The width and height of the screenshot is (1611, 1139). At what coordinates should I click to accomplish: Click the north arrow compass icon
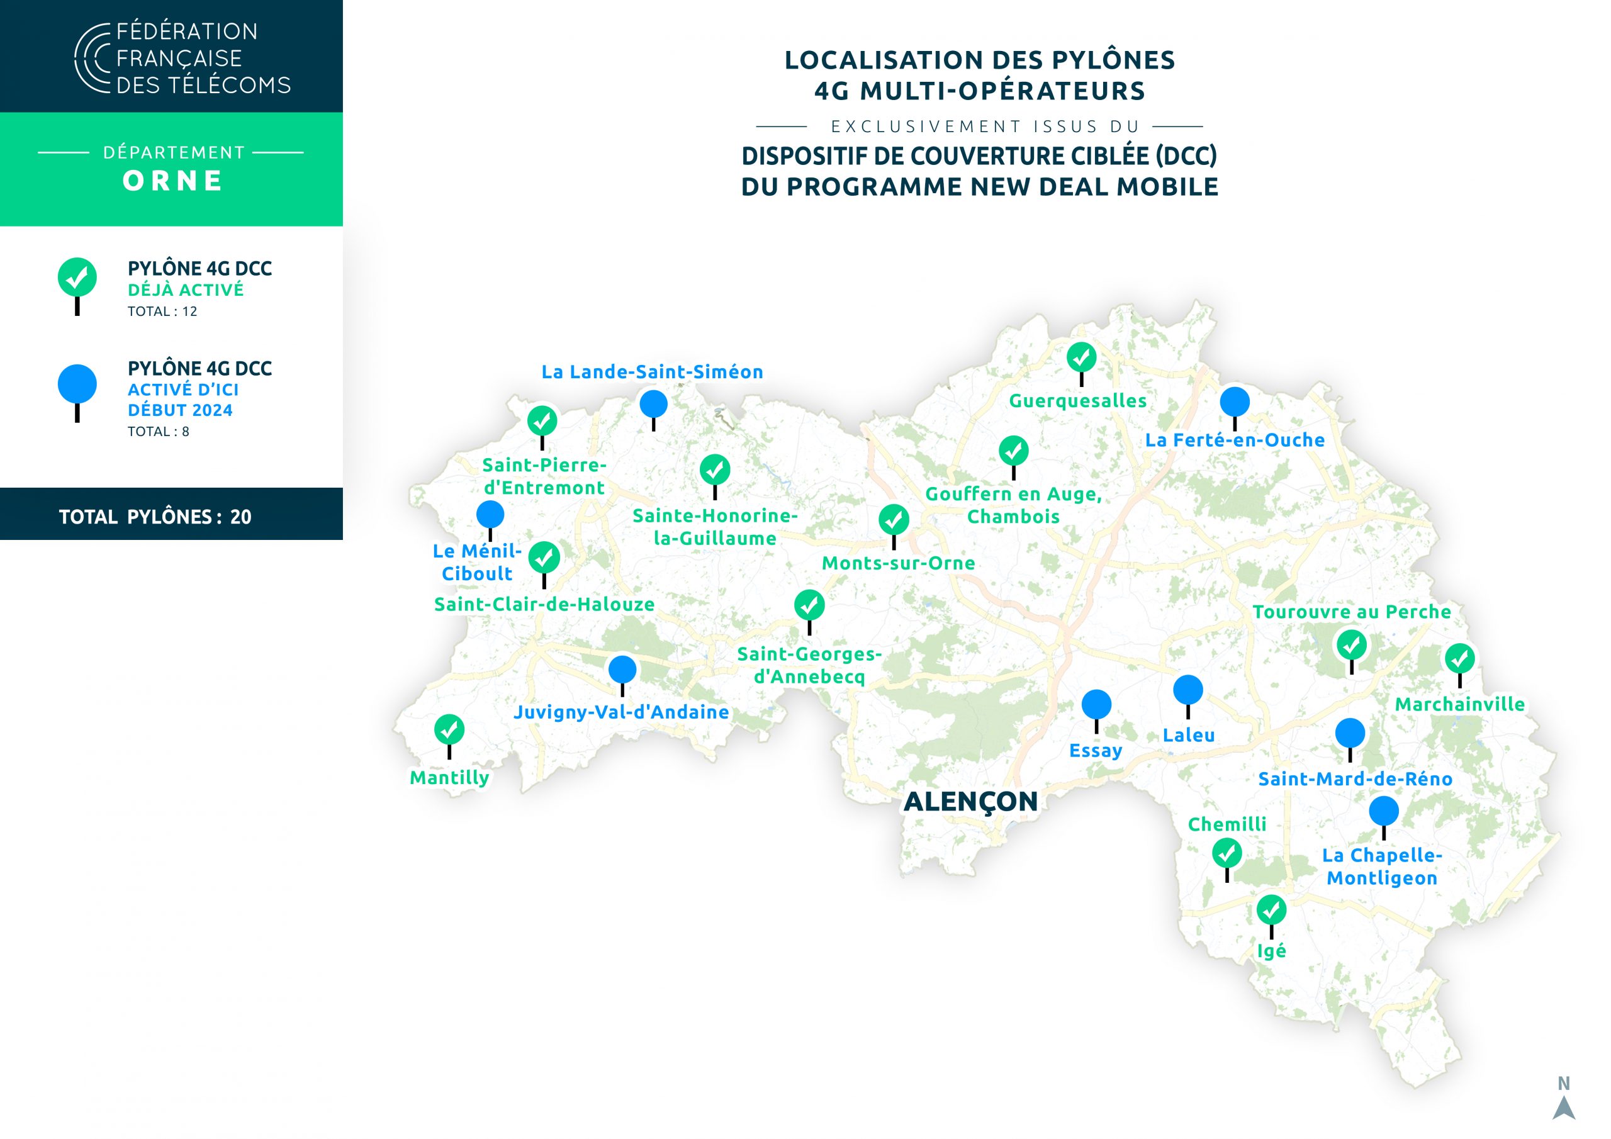[x=1564, y=1097]
